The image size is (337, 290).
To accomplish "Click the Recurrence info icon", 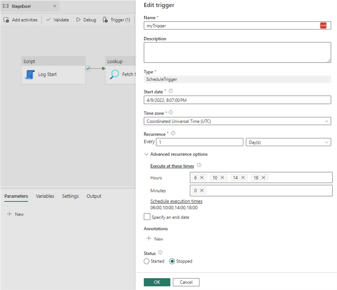I will (x=173, y=133).
